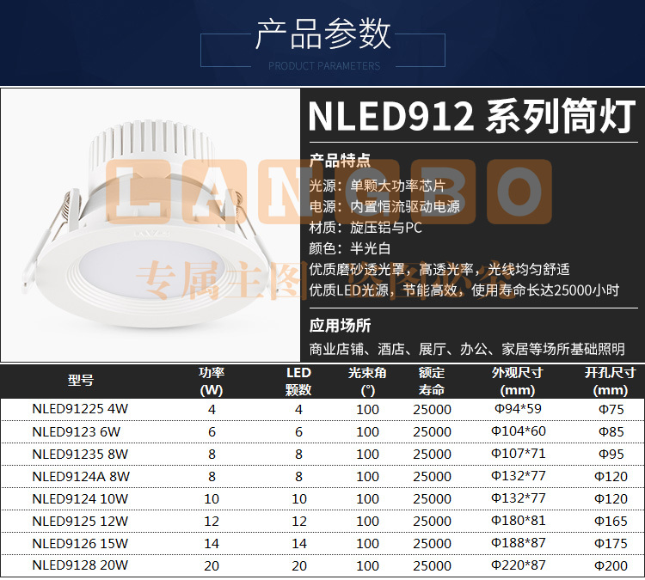Select model cell 'NLED9128 20W'
The image size is (645, 580).
tap(80, 565)
